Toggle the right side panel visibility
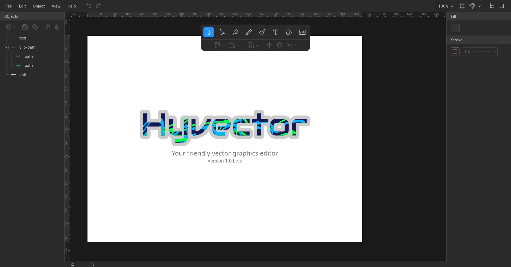The image size is (511, 267). [502, 6]
